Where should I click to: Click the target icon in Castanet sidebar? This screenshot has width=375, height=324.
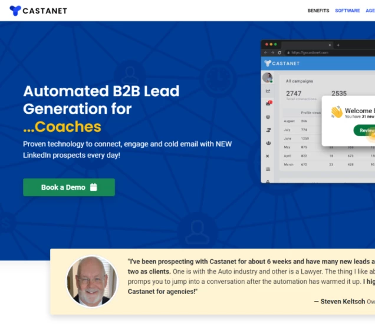click(268, 117)
